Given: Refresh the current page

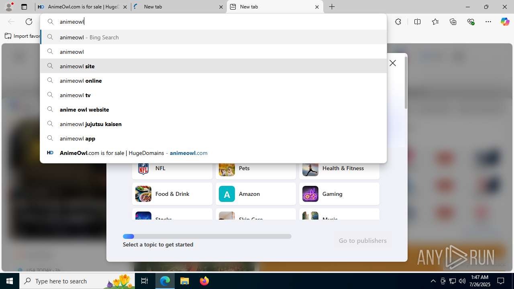Looking at the screenshot, I should point(29,22).
